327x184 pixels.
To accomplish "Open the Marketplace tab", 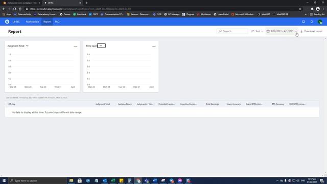I will point(33,21).
